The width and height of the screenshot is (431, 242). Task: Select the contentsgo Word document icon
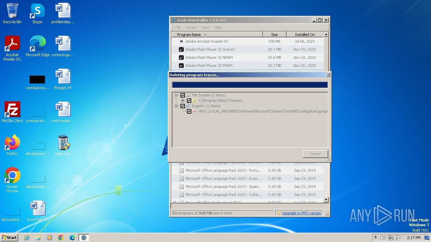pyautogui.click(x=63, y=44)
